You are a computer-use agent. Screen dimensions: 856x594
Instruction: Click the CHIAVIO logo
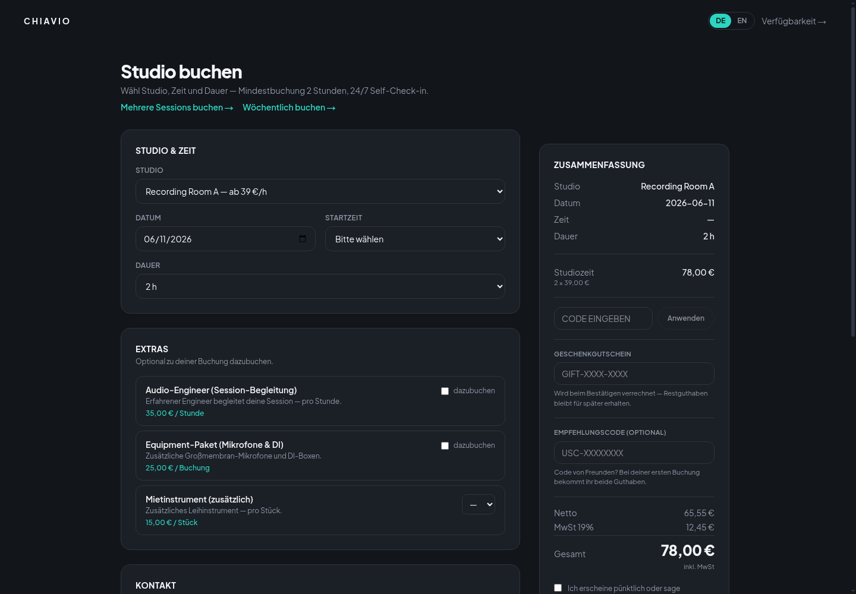pos(47,21)
